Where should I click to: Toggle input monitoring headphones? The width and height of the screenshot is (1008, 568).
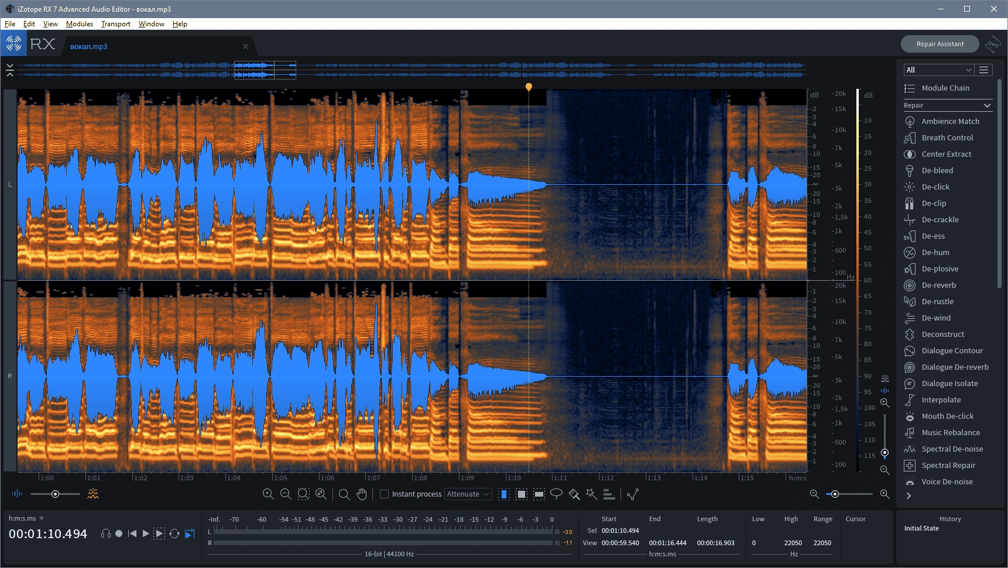106,533
